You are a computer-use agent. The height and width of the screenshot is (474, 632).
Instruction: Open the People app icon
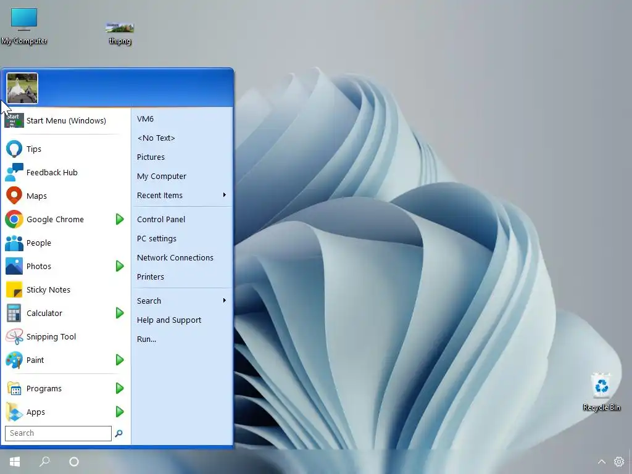14,243
